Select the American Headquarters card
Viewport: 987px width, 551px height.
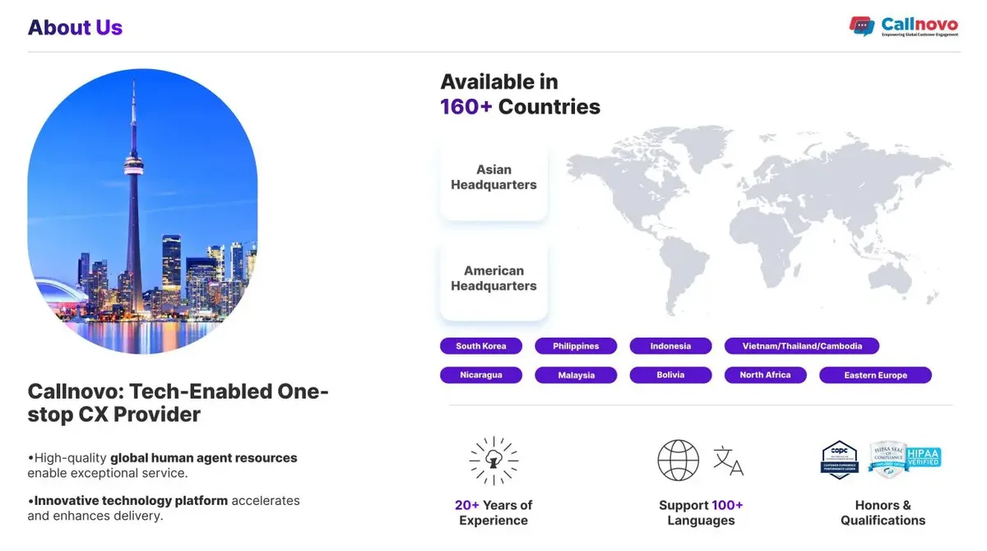(x=493, y=279)
